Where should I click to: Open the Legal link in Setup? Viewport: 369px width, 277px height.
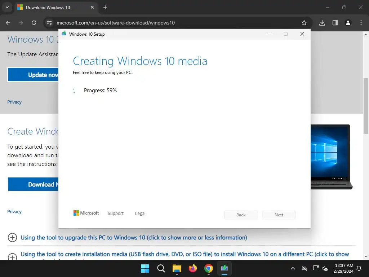click(140, 213)
